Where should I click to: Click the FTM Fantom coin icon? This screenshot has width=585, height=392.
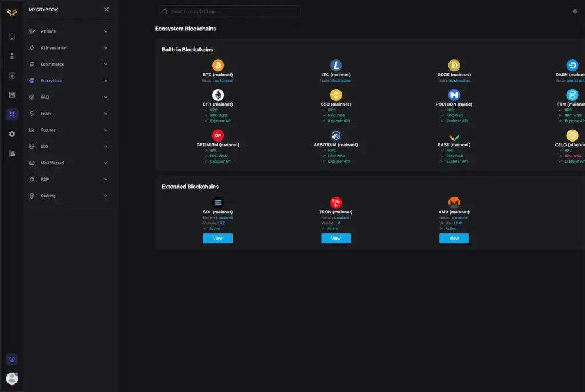pos(572,95)
